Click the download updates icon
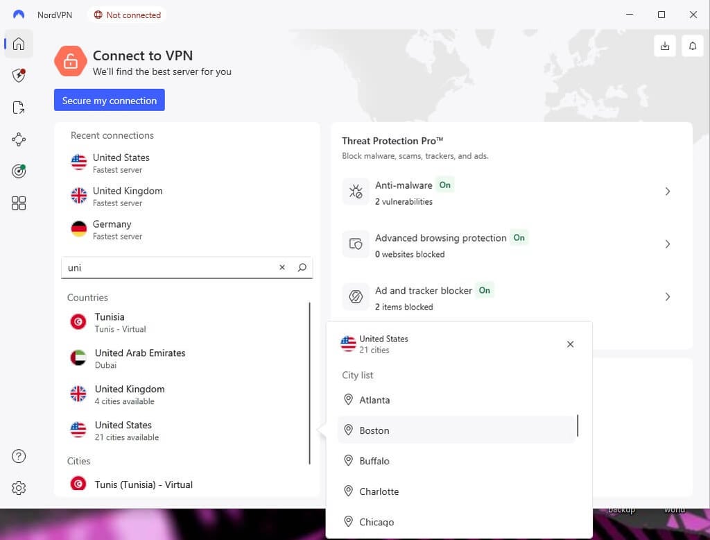The height and width of the screenshot is (540, 710). tap(665, 46)
